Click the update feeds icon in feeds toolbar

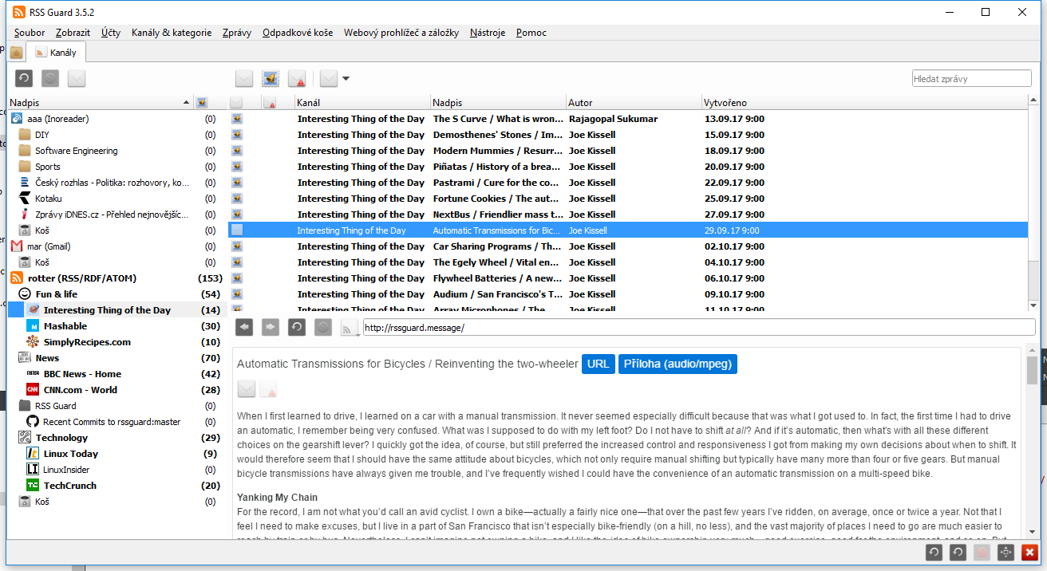[25, 78]
